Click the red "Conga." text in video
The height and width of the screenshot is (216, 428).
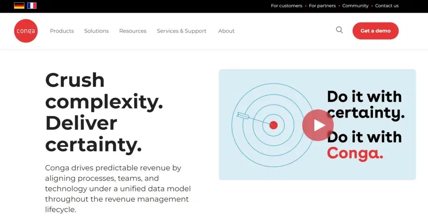point(355,153)
